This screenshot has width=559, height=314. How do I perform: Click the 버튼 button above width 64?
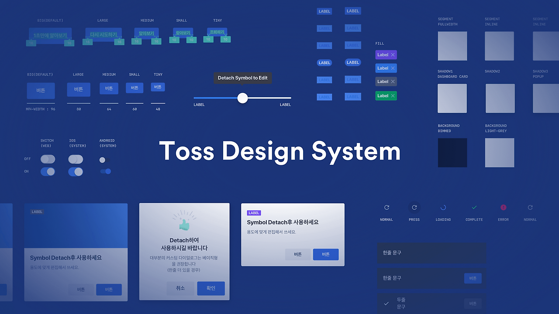109,88
